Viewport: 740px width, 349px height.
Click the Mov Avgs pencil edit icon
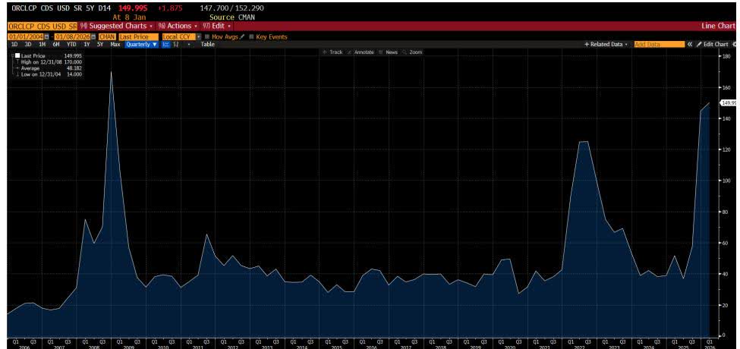[x=241, y=36]
